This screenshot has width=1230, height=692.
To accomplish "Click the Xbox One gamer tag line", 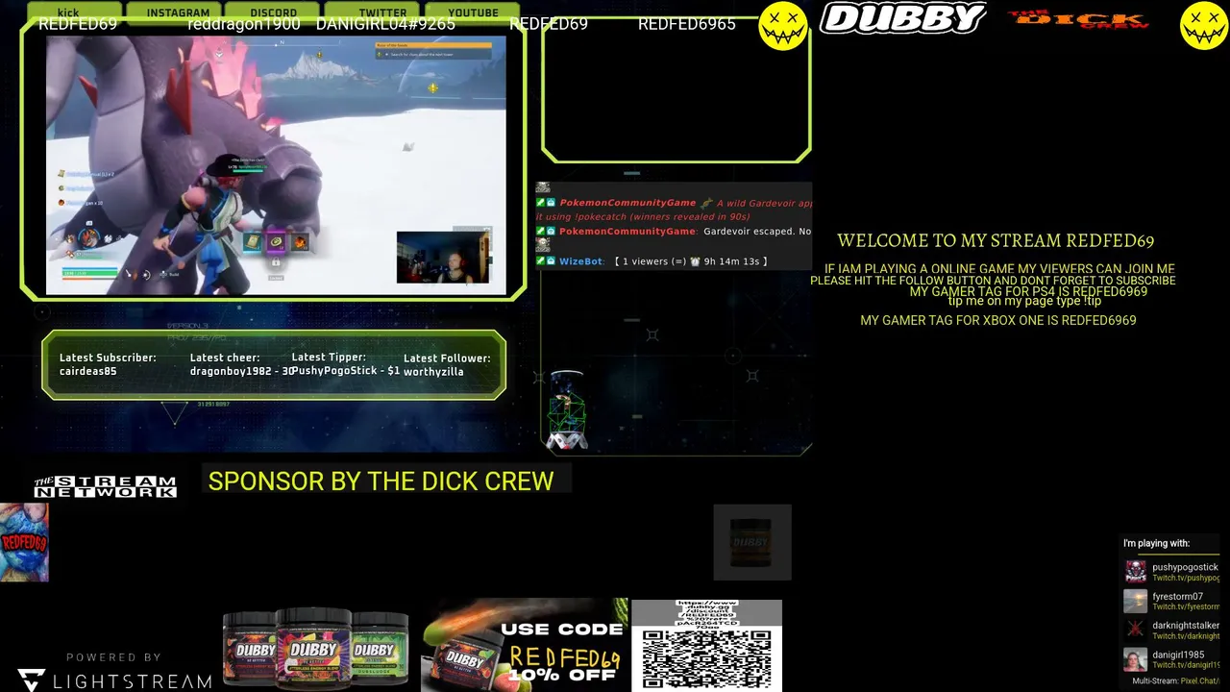I will [998, 321].
